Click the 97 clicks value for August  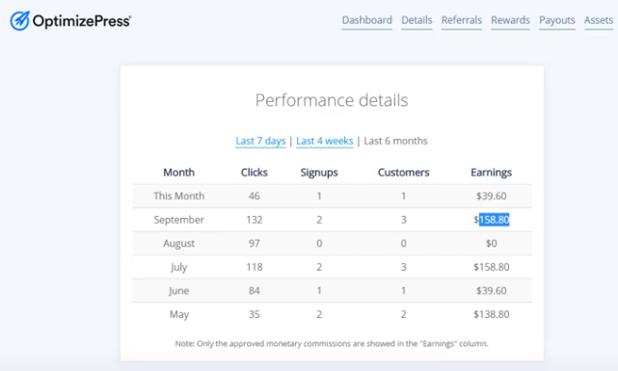(x=255, y=243)
